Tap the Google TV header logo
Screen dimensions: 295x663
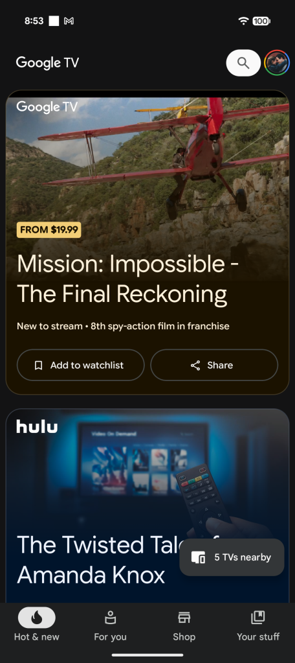tap(48, 63)
